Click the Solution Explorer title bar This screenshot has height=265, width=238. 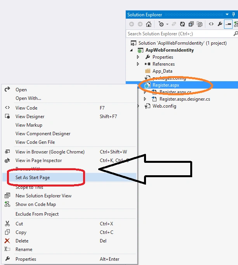[182, 14]
